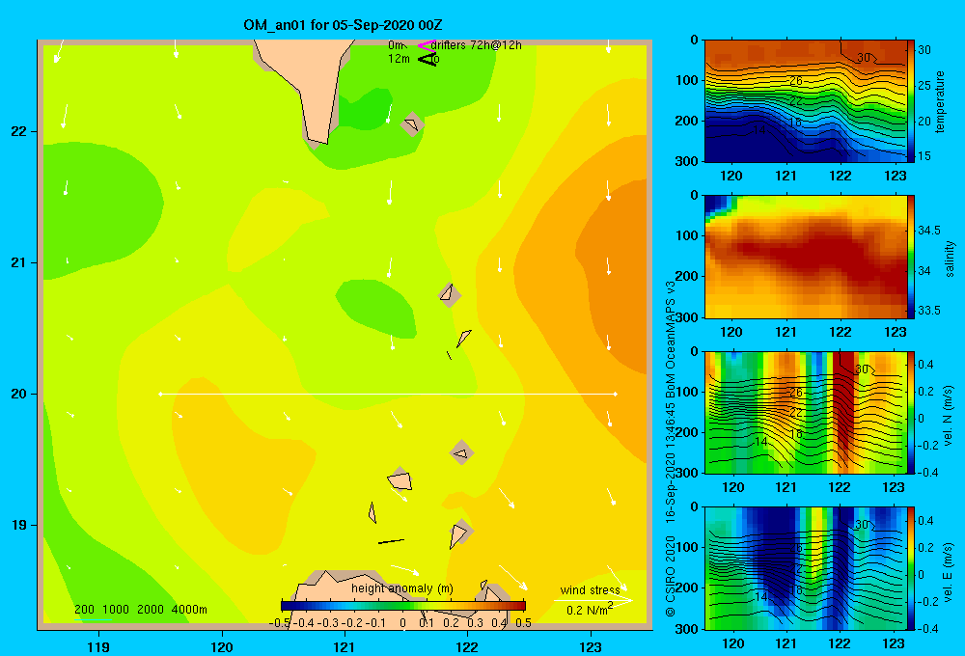Click the vel. N panel's color bar

point(911,413)
